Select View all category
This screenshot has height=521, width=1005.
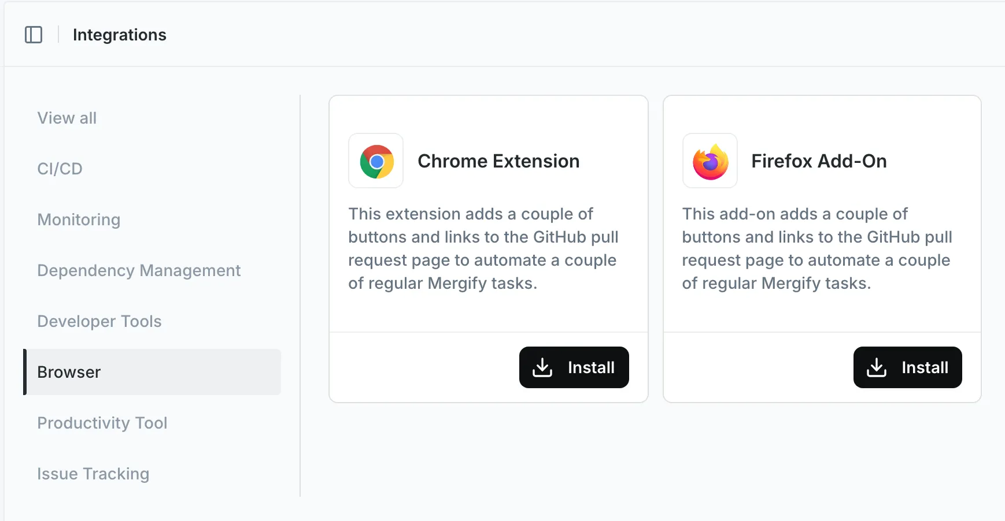[67, 118]
